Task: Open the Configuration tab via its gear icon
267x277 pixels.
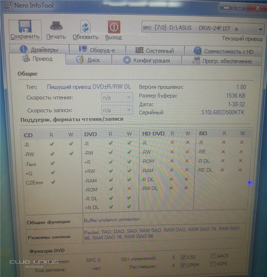Action: point(127,60)
